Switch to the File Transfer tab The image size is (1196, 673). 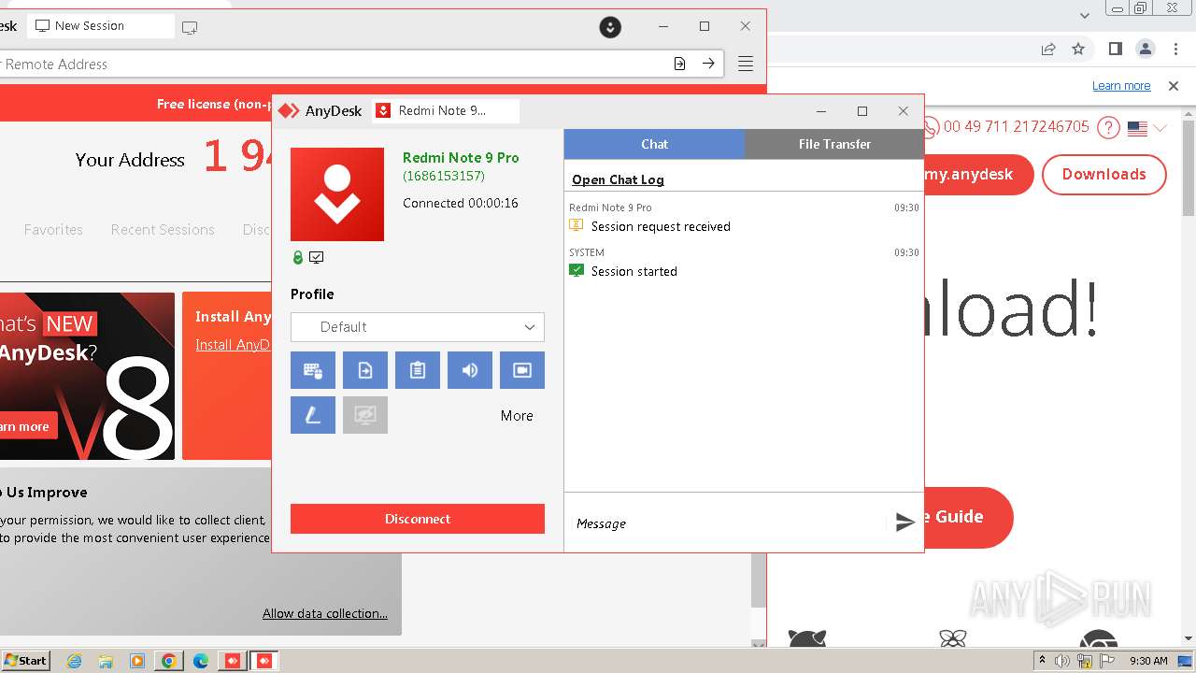point(834,144)
